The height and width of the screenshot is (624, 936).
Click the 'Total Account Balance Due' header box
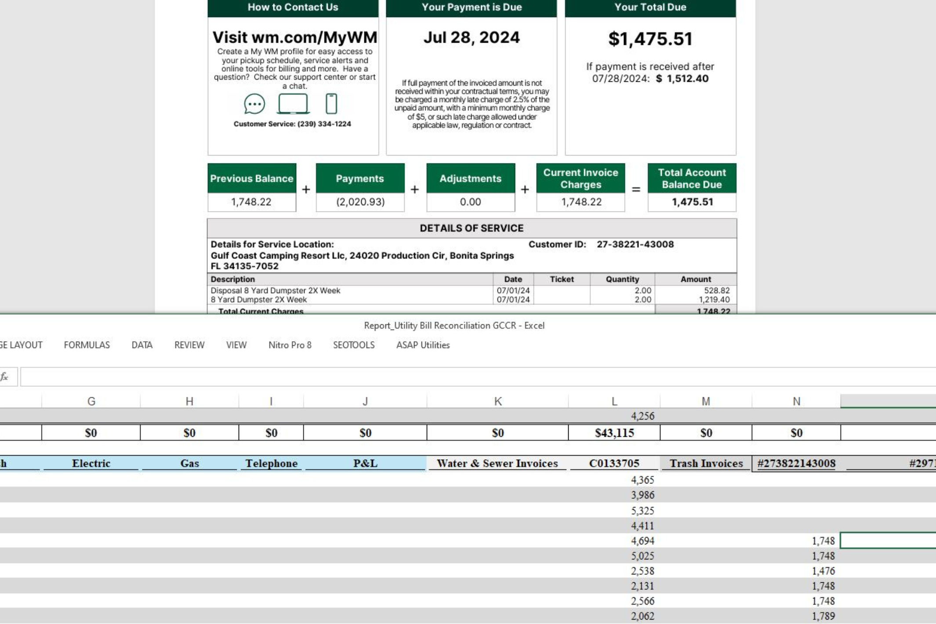click(x=692, y=178)
